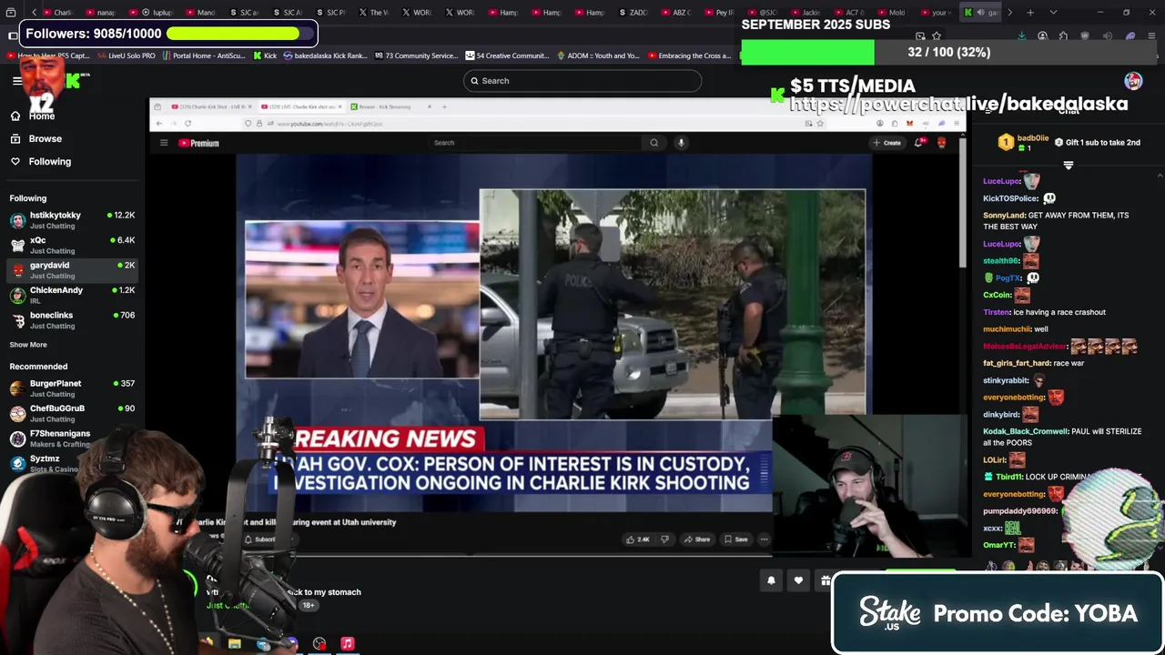Go to Home in Kick sidebar
The image size is (1165, 655).
33,116
